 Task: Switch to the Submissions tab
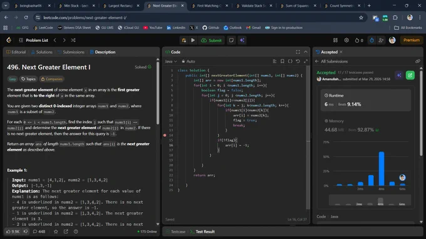pos(71,52)
